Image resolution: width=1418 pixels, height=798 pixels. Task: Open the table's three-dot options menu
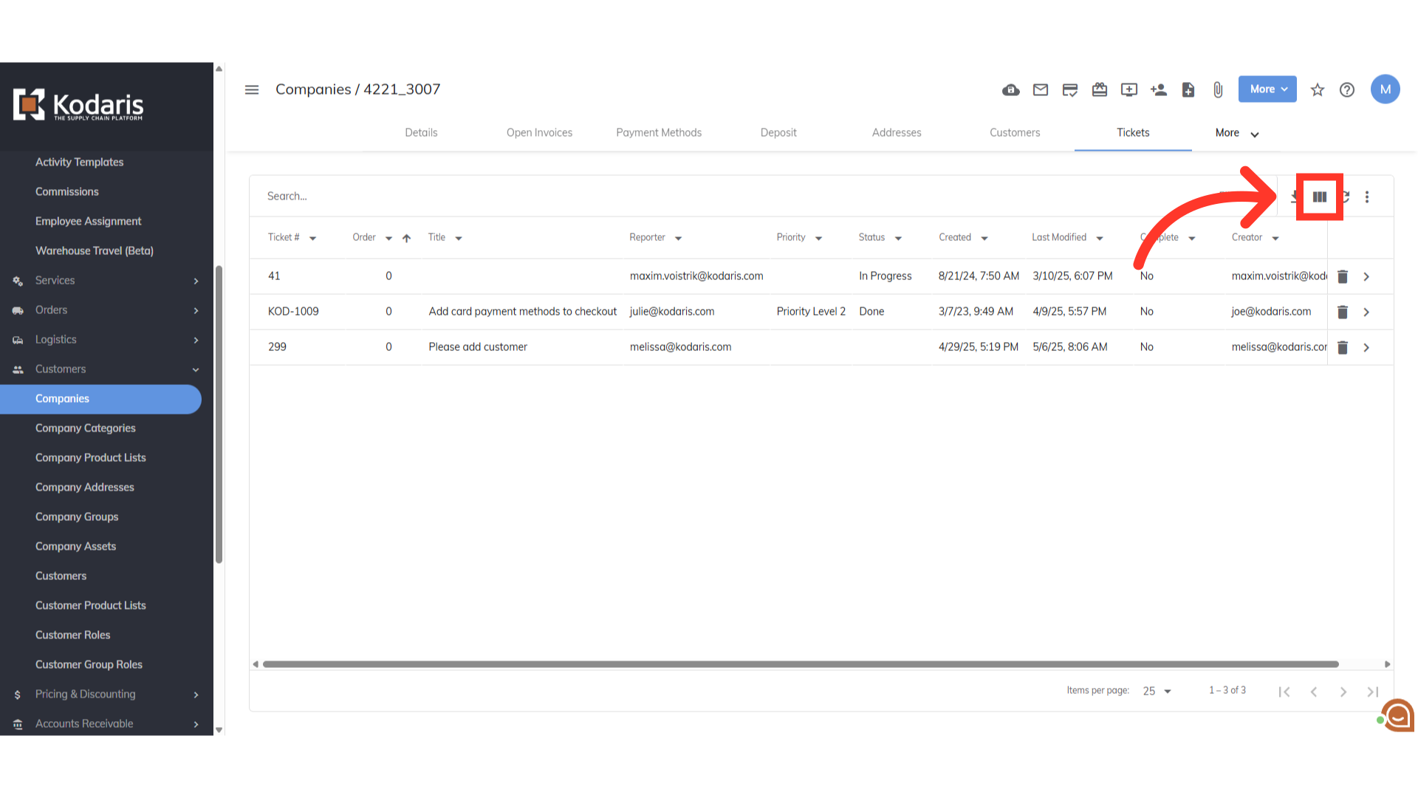click(x=1366, y=197)
